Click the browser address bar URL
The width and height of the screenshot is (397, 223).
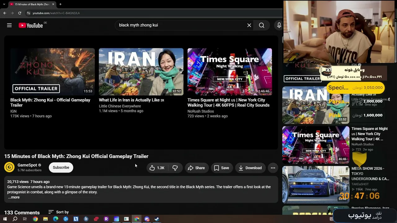pyautogui.click(x=56, y=13)
